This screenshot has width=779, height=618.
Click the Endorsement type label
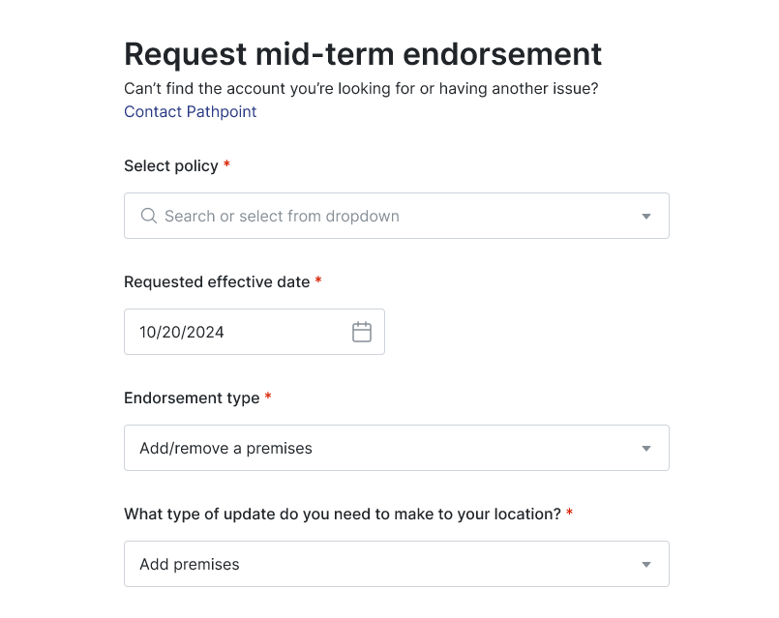[x=192, y=397]
